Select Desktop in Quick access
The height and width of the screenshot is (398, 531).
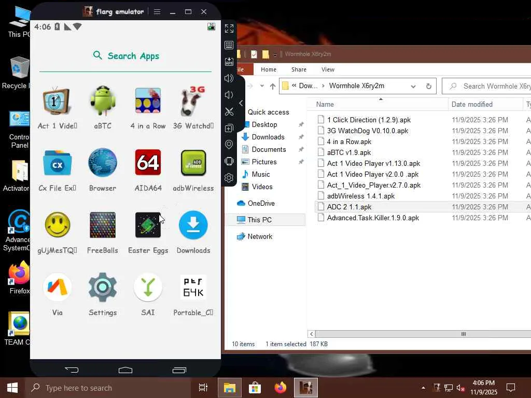click(x=264, y=124)
